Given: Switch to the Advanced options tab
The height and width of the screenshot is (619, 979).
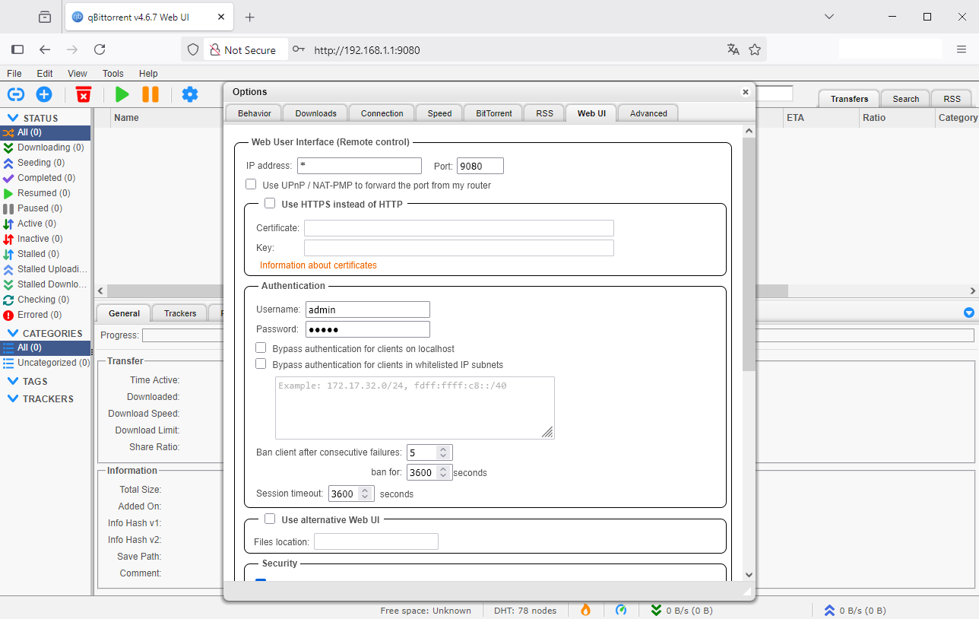Looking at the screenshot, I should 648,113.
